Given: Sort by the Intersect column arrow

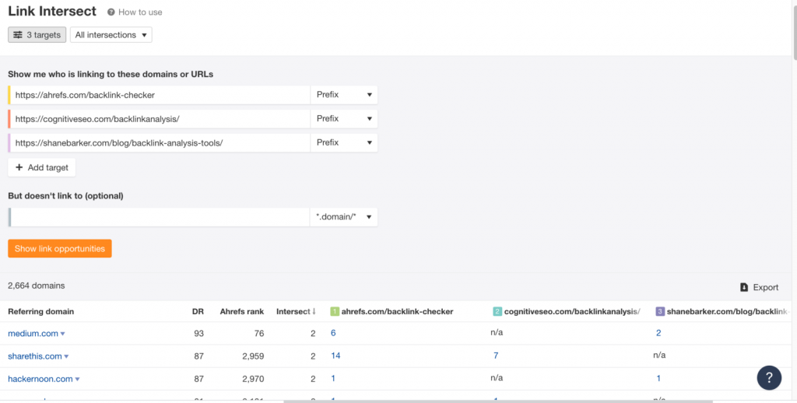Looking at the screenshot, I should click(x=314, y=312).
